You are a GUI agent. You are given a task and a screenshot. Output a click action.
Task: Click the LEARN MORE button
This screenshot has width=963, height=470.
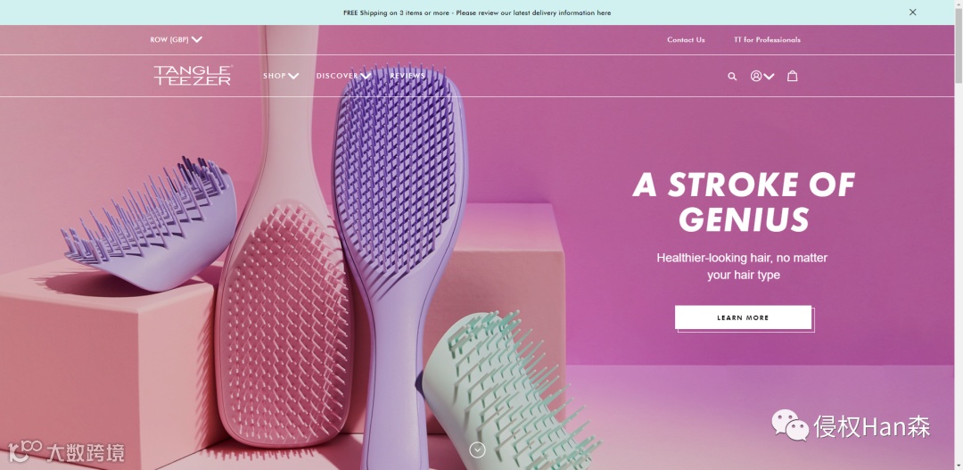point(743,317)
